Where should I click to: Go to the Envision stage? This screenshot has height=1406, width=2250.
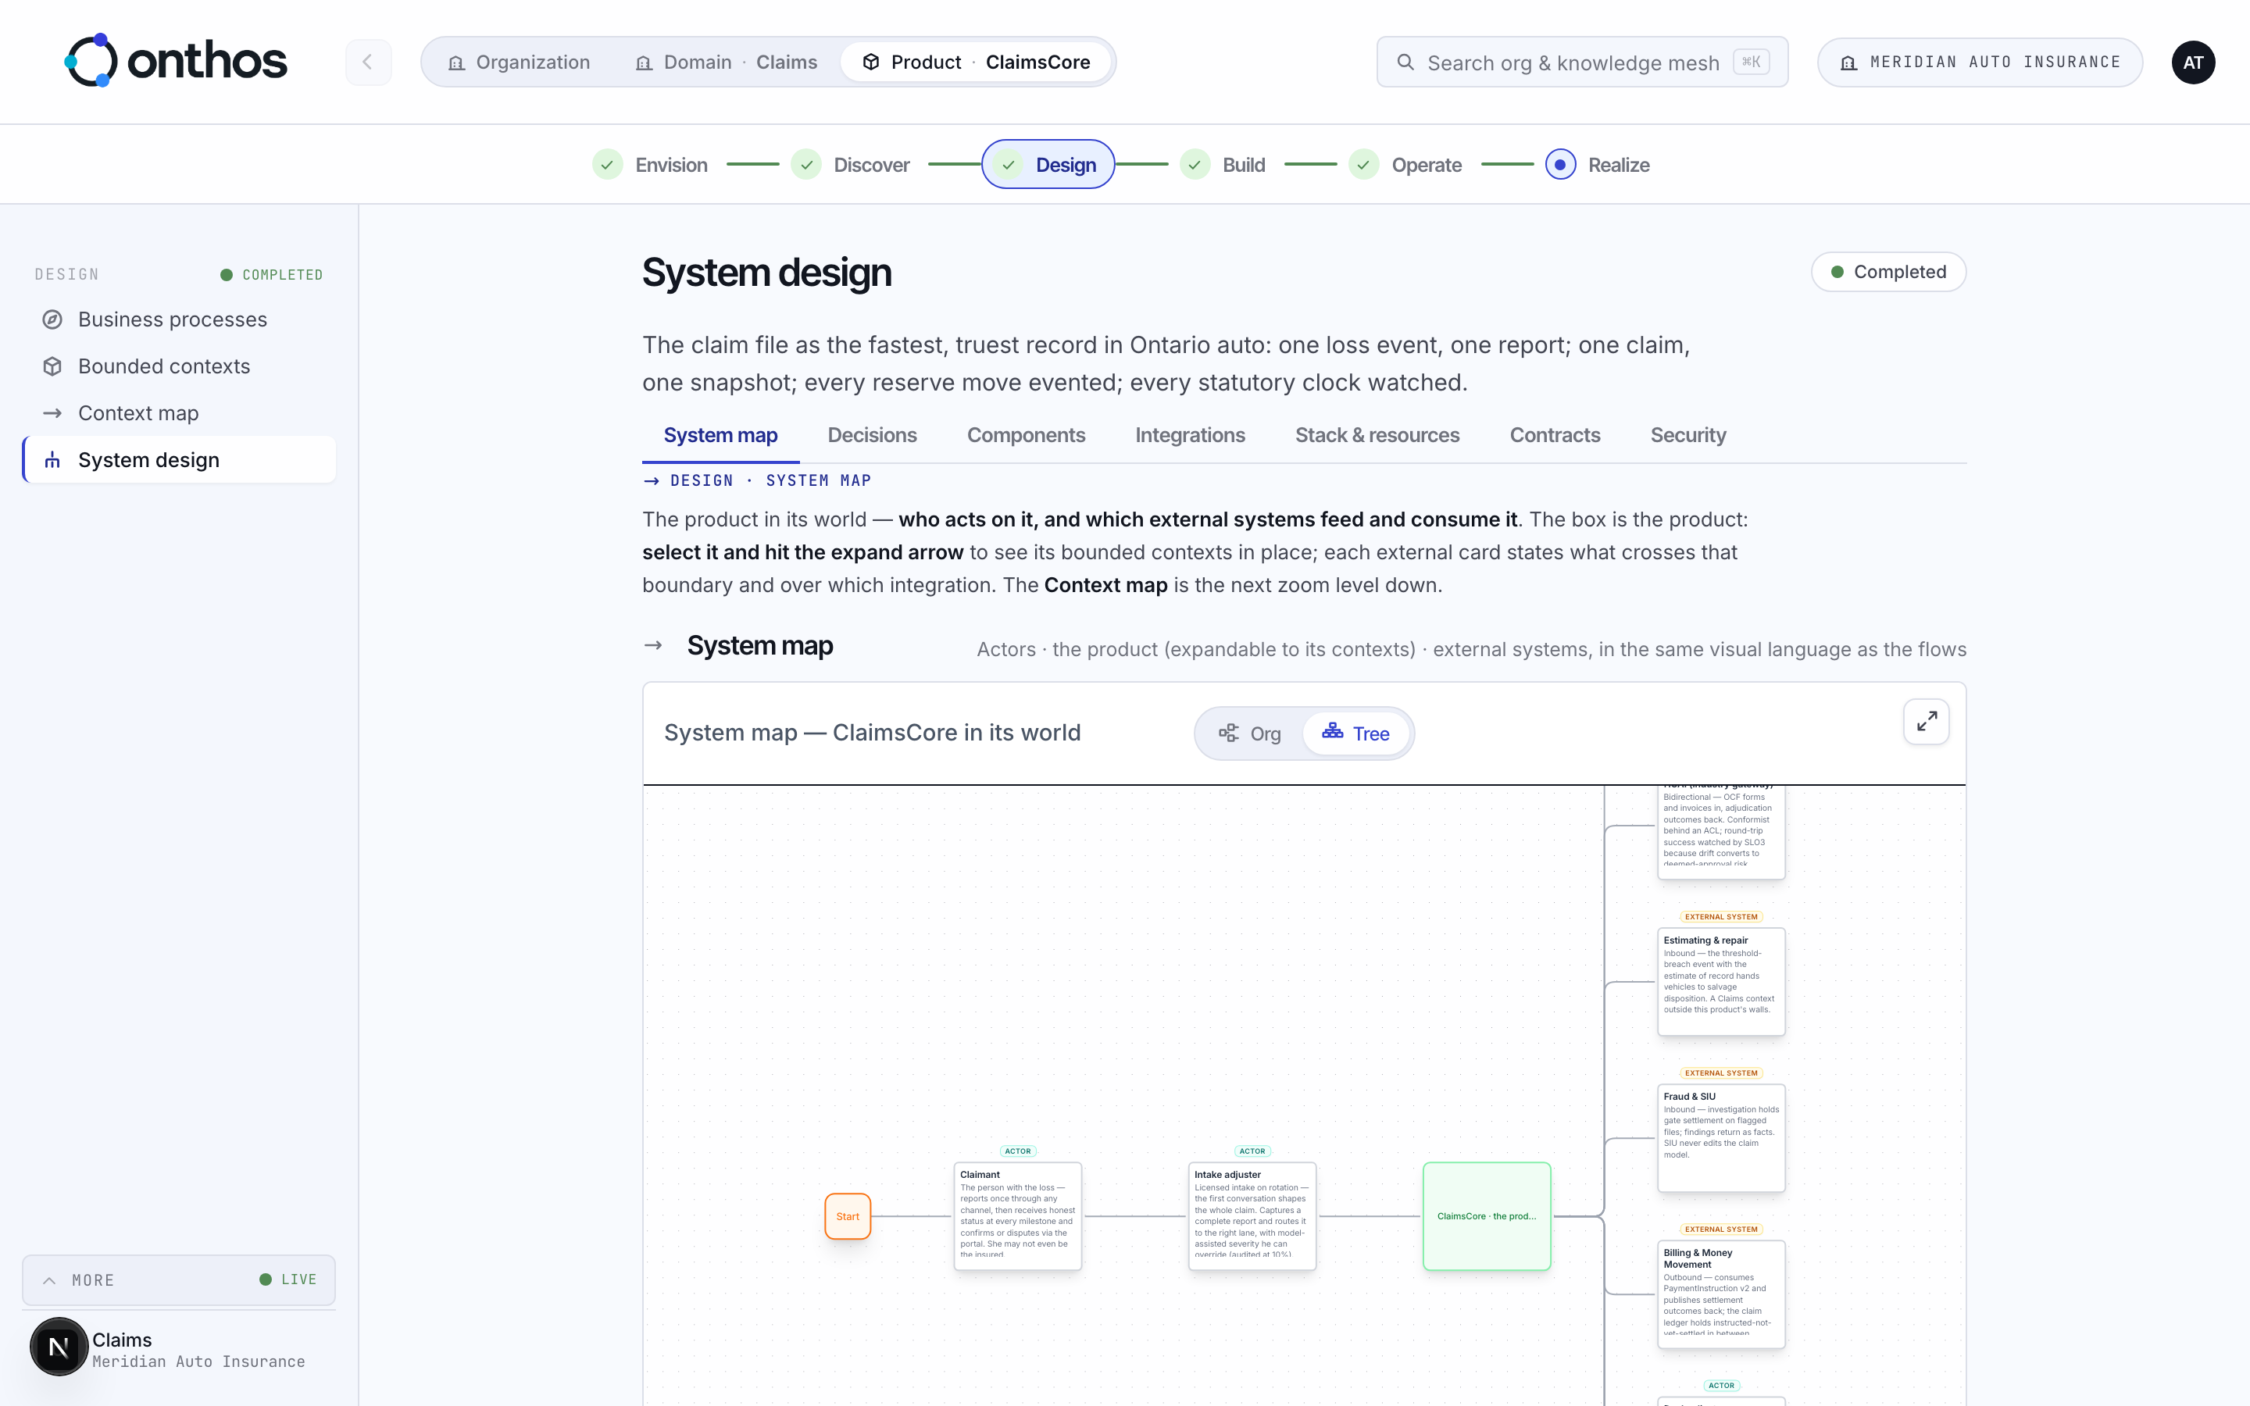coord(650,165)
